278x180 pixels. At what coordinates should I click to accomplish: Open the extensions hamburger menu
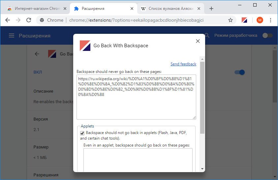pyautogui.click(x=12, y=35)
